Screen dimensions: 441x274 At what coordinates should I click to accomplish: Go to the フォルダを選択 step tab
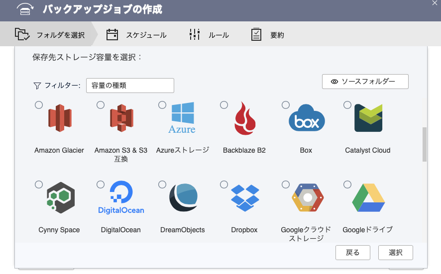pos(49,35)
